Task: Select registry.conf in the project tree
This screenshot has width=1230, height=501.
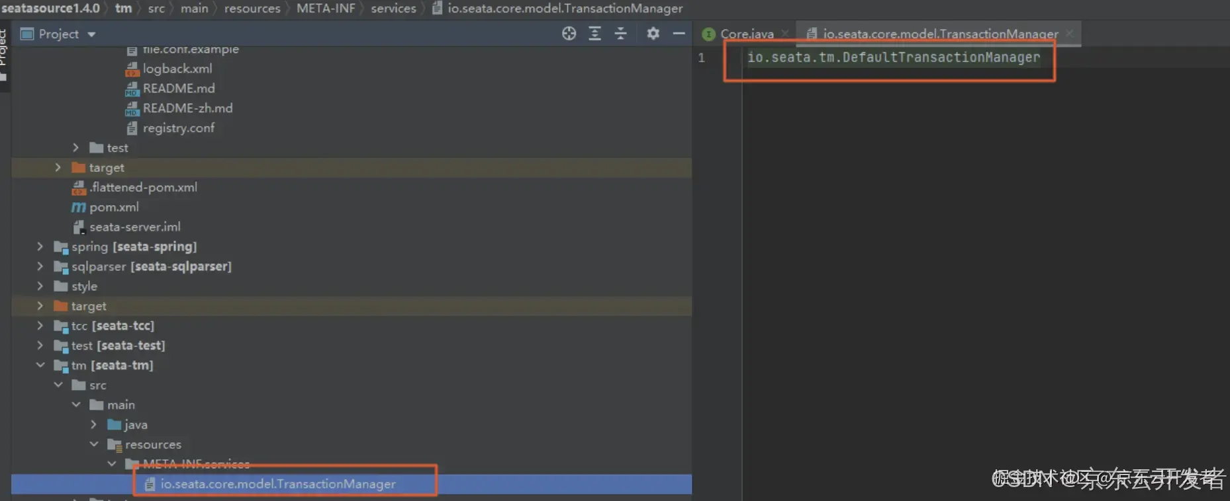Action: 179,128
